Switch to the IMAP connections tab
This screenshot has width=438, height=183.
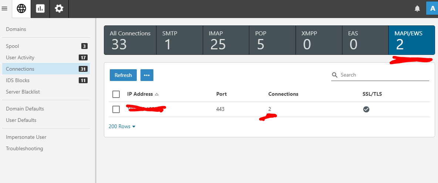(x=225, y=40)
